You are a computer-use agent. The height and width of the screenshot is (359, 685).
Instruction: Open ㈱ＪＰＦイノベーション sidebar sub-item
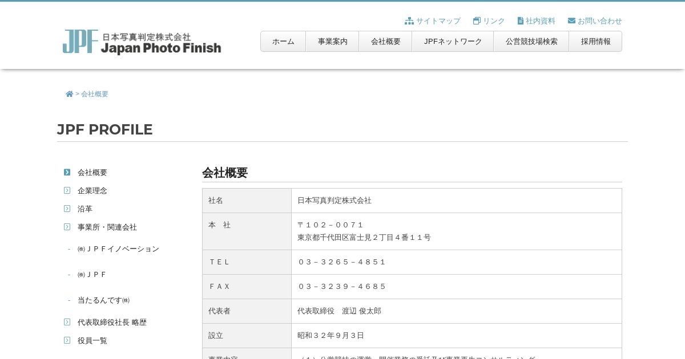(x=118, y=249)
